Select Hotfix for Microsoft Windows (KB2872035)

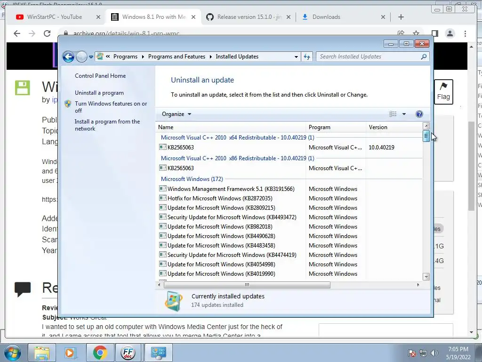click(220, 198)
